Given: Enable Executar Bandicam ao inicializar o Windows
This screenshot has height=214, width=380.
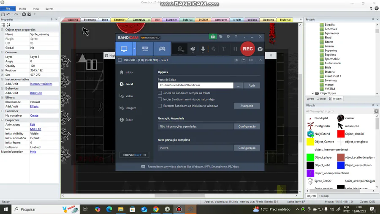Looking at the screenshot, I should tap(160, 106).
